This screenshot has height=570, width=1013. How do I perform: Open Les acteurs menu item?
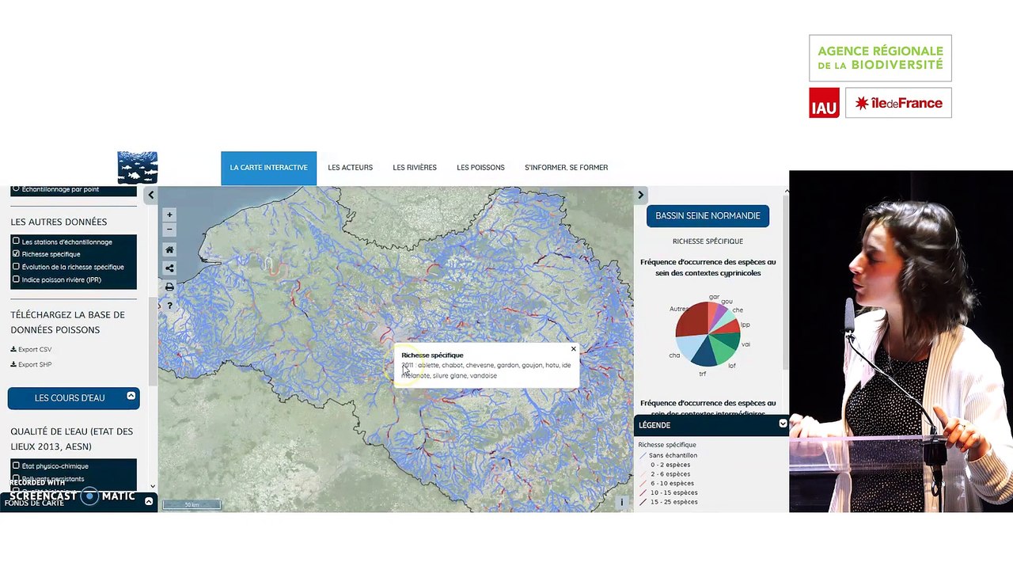click(x=350, y=168)
